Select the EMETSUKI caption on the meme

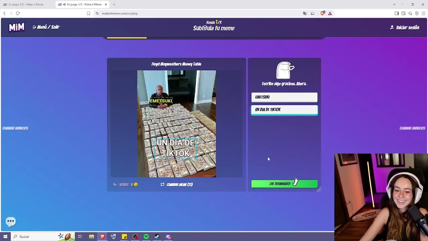[x=161, y=101]
